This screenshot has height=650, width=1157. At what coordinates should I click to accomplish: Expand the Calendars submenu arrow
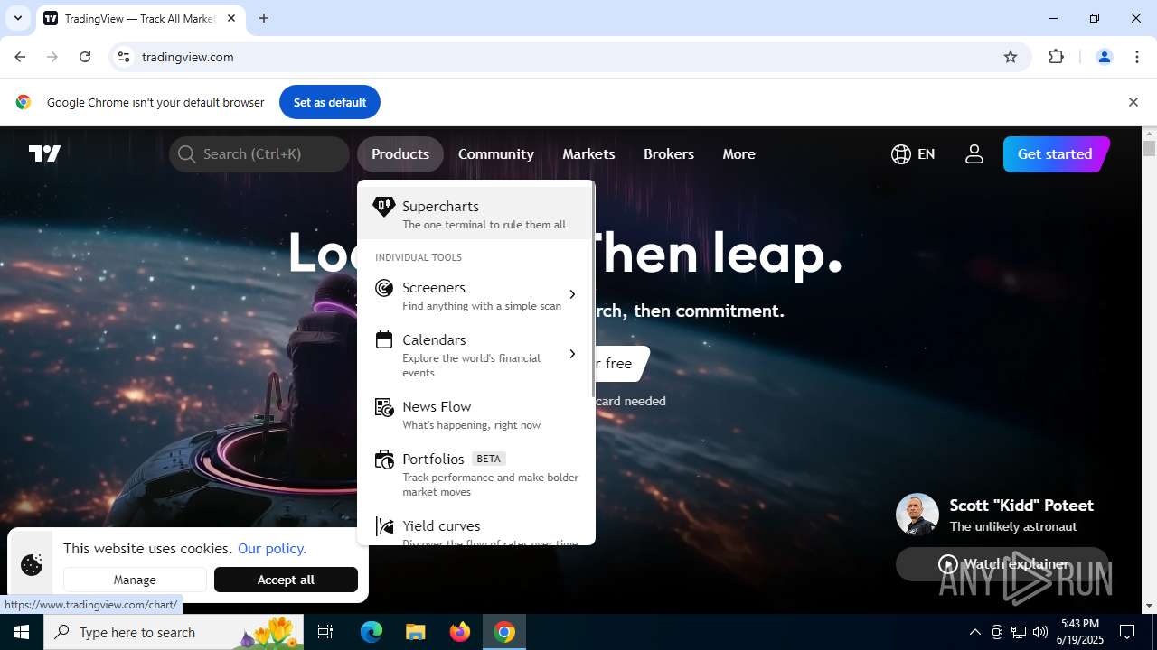click(572, 354)
